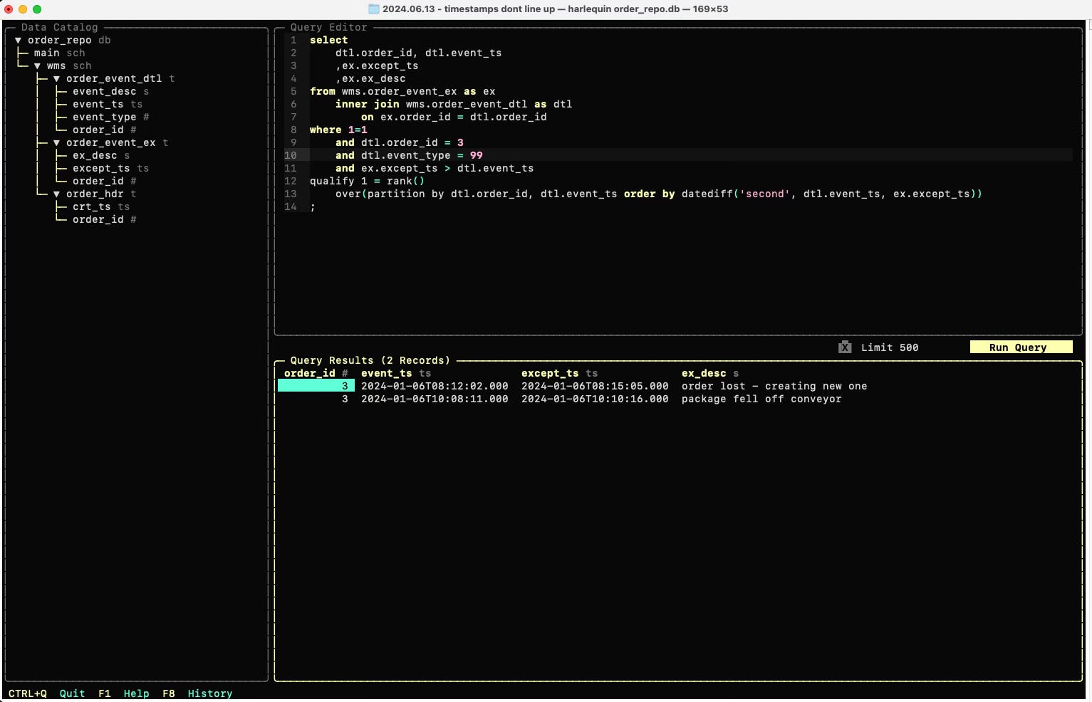Click 'and ex.except_ts > dtl.event_ts' line

435,169
